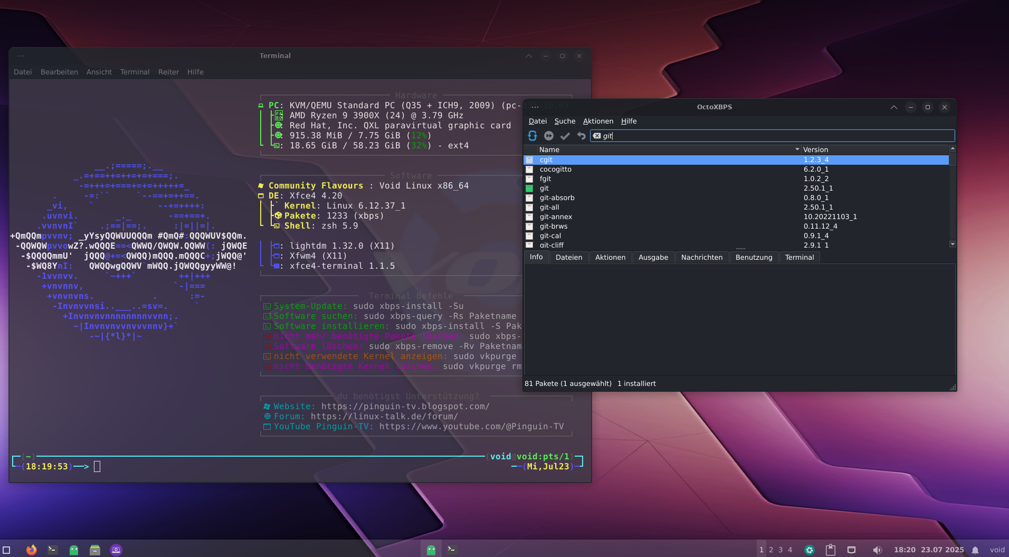Click the apply checkmark icon
1009x557 pixels.
565,136
